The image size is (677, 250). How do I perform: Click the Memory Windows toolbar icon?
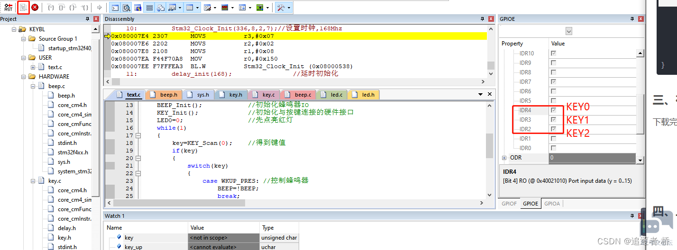tap(189, 8)
